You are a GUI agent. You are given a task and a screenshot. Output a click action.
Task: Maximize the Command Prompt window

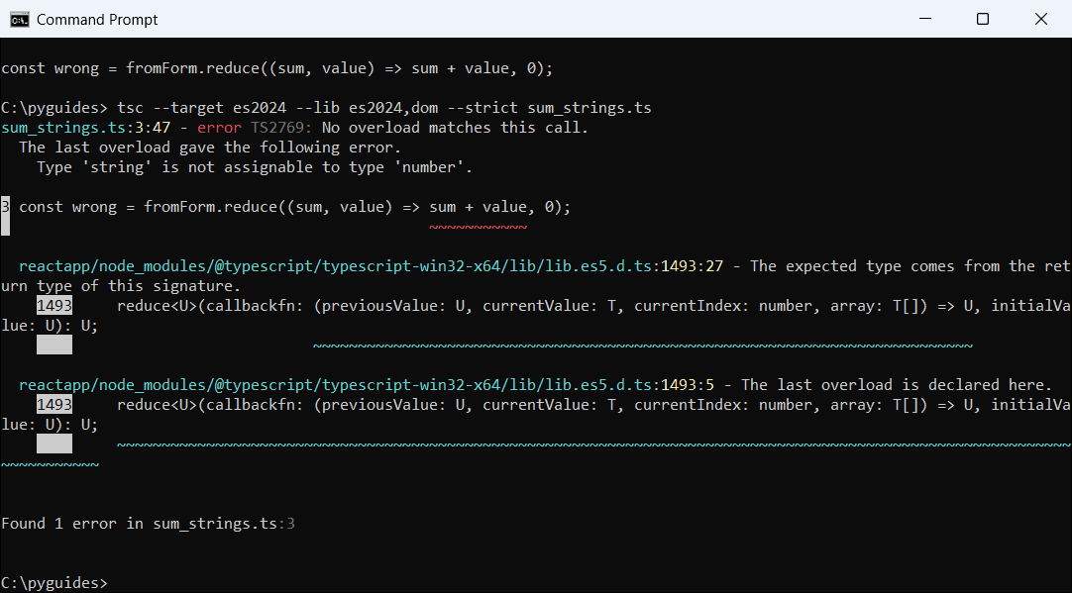tap(983, 19)
